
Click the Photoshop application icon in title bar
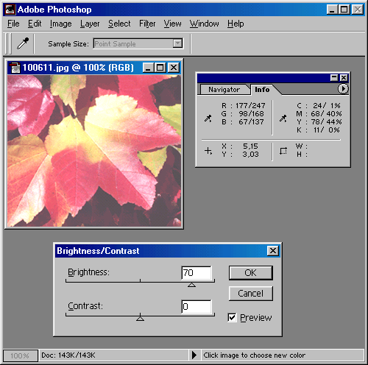pyautogui.click(x=10, y=10)
